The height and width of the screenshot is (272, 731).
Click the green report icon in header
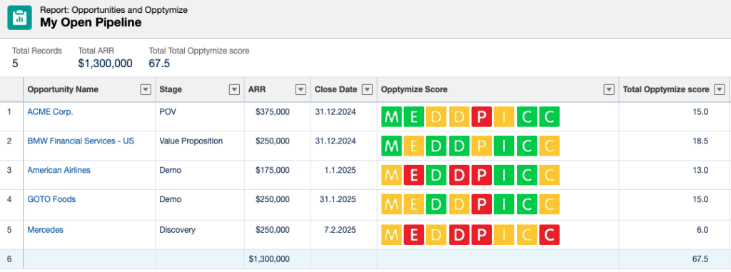19,18
